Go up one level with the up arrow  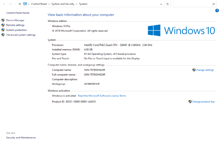[20, 4]
